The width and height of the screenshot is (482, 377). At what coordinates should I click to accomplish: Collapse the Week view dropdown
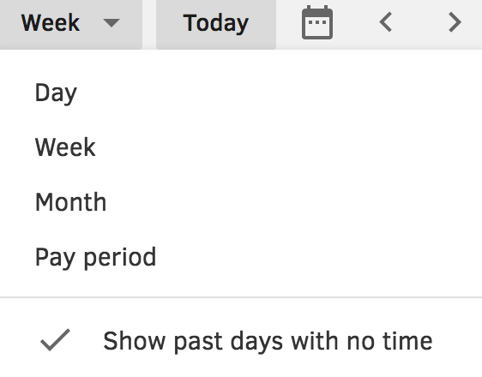click(x=70, y=23)
